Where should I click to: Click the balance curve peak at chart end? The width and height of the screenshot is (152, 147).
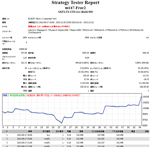point(141,97)
